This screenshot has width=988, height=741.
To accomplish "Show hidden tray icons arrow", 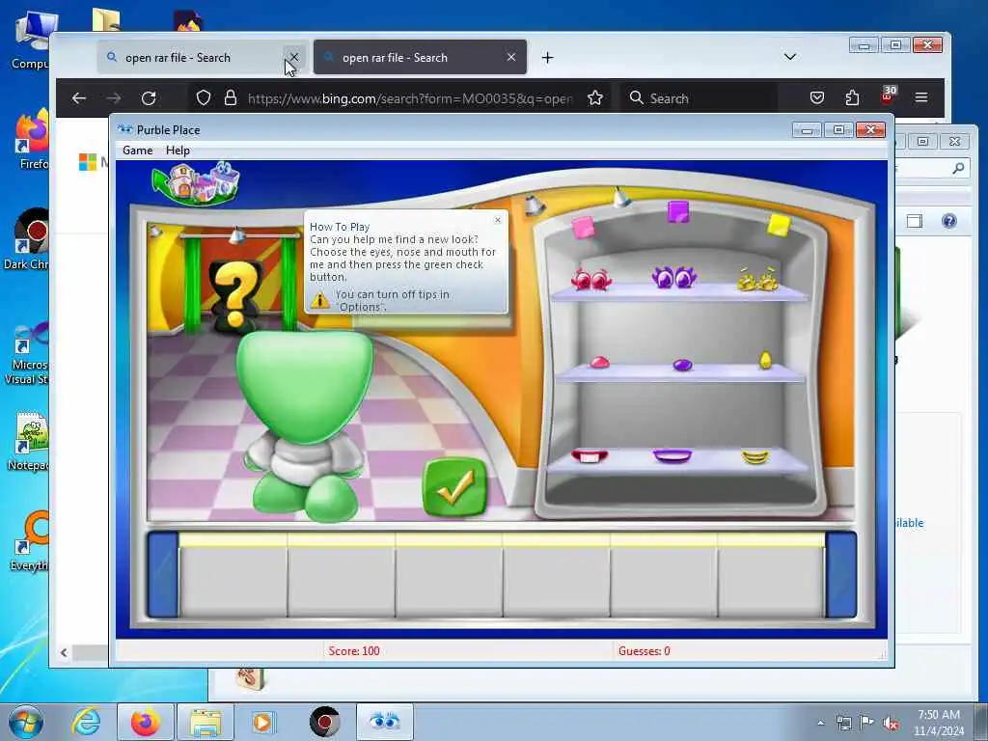I will [820, 723].
